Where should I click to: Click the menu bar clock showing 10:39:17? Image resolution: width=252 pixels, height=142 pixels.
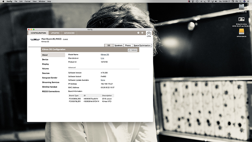[225, 1]
